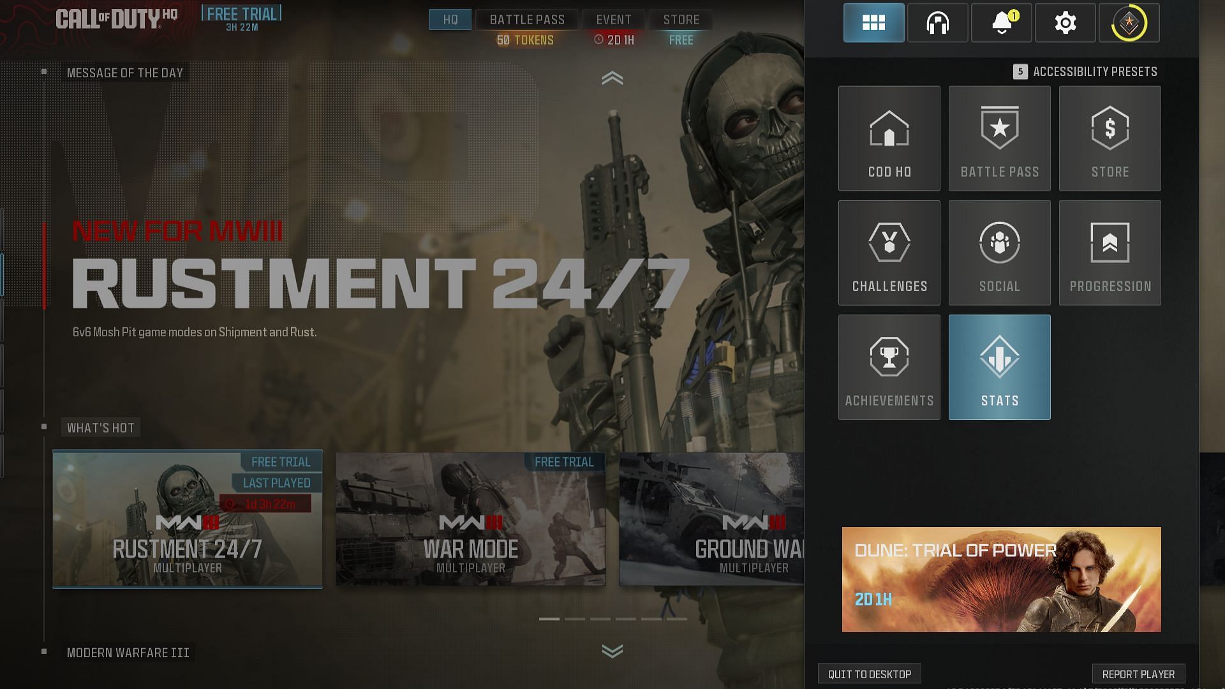View player Achievements panel

pyautogui.click(x=889, y=366)
